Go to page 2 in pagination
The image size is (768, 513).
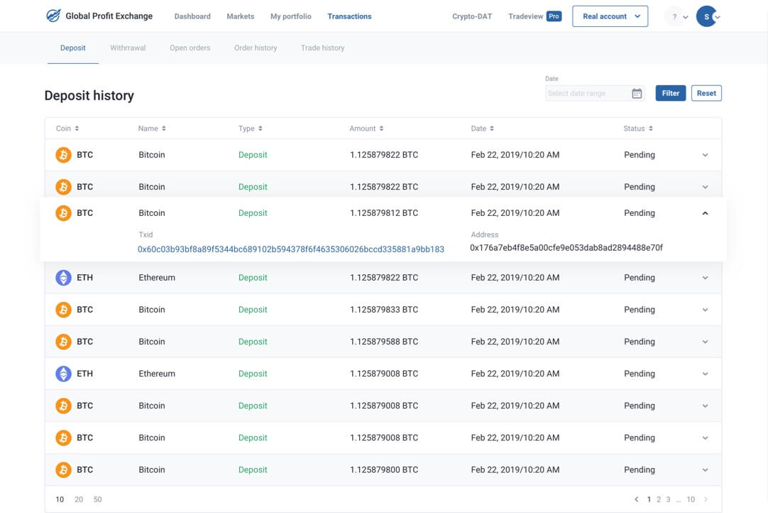coord(659,499)
